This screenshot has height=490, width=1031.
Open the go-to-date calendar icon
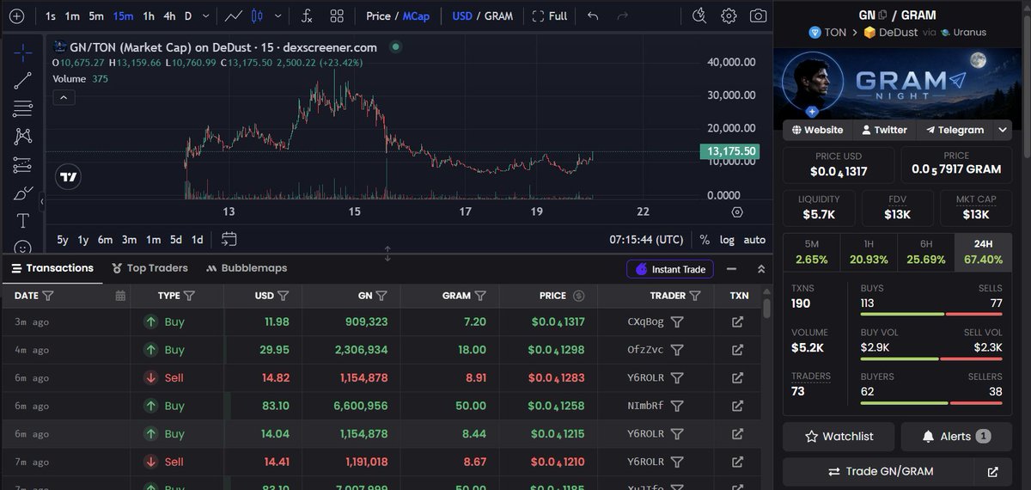(x=229, y=239)
